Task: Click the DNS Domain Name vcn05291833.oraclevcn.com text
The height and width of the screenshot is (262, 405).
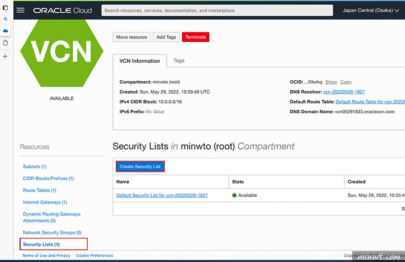Action: pos(364,112)
